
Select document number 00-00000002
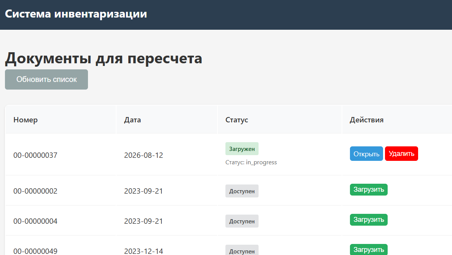click(35, 191)
